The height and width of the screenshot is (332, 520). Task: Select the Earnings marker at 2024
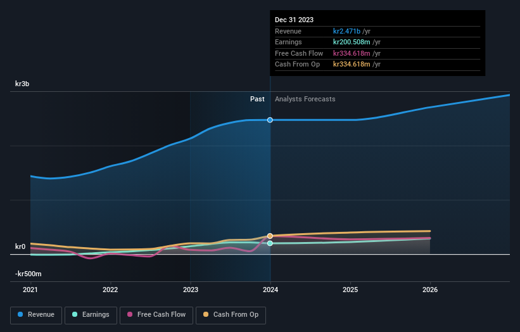pos(270,243)
